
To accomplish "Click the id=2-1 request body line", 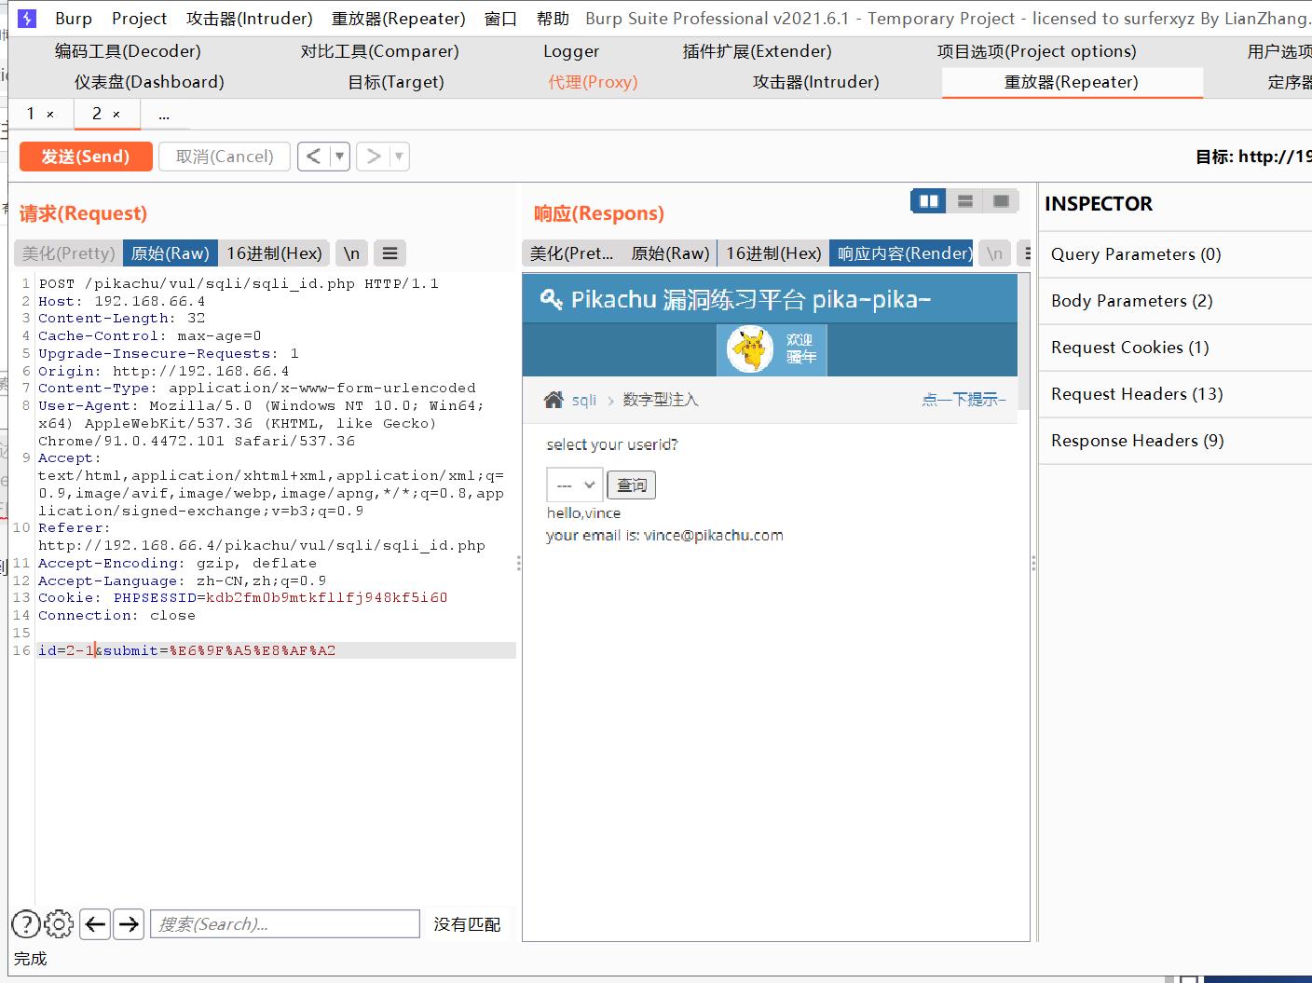I will (277, 650).
